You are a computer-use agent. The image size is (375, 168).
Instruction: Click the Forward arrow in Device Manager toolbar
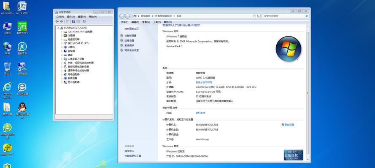point(61,21)
